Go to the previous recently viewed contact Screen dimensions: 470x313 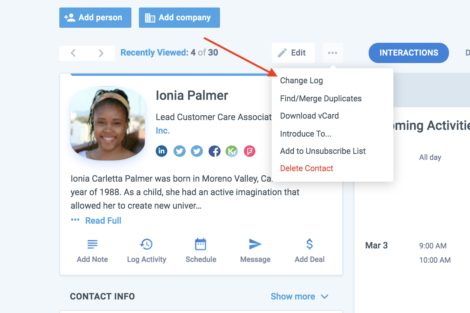coord(73,53)
